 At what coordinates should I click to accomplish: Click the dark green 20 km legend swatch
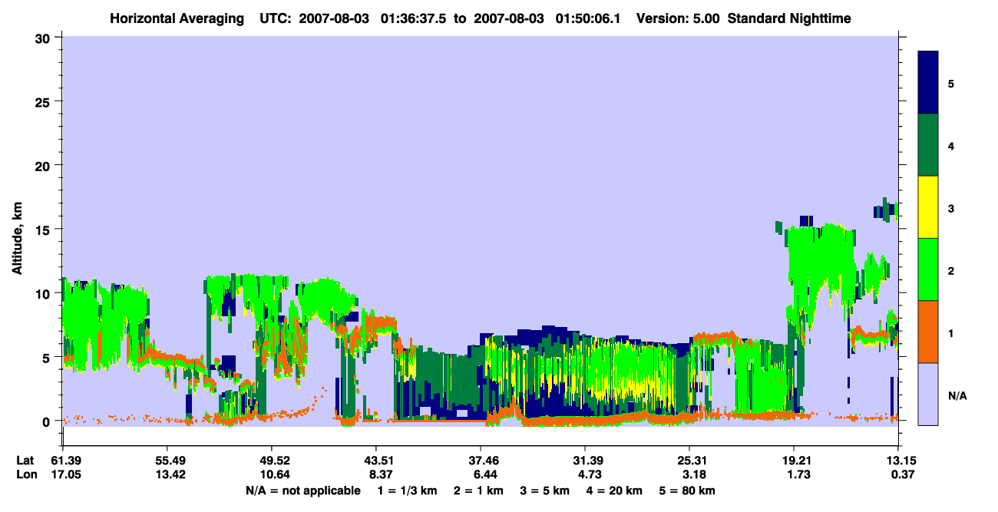928,144
